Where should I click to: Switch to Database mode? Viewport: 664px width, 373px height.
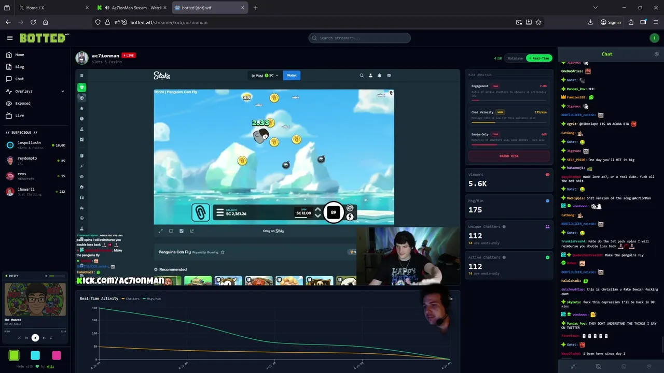click(515, 58)
